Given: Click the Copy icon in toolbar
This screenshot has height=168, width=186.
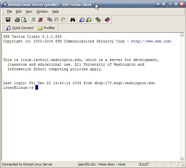Looking at the screenshot, I should (50, 19).
